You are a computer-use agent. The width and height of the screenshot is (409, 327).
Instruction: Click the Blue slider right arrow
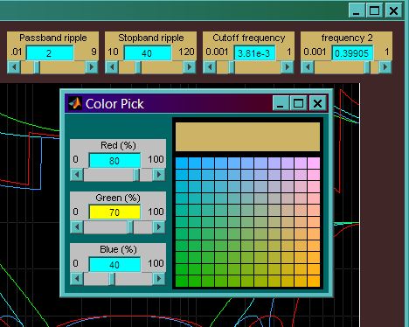point(159,279)
